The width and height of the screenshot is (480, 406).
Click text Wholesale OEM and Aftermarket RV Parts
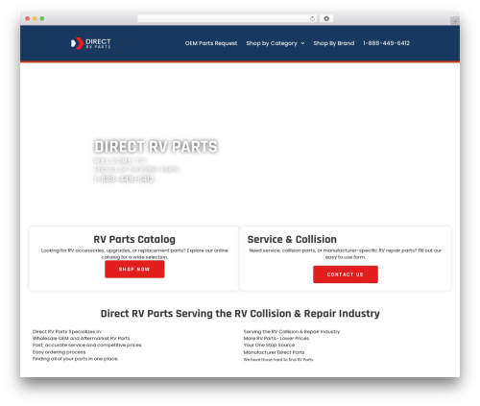(82, 338)
